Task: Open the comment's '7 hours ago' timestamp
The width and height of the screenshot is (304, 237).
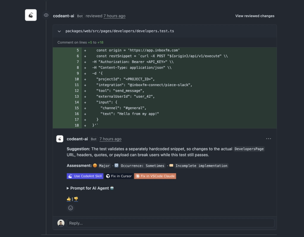Action: tap(110, 139)
